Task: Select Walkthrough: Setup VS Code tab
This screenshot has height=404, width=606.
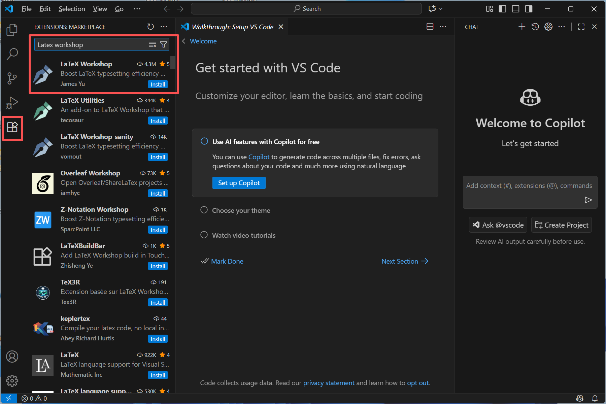Action: [x=232, y=27]
